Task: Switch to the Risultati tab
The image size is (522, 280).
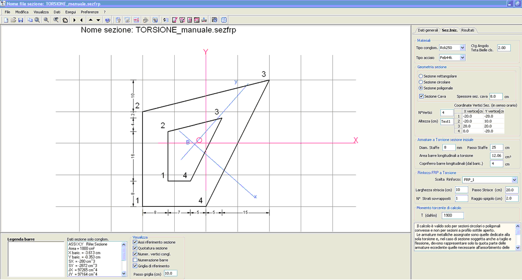Action: (x=468, y=30)
